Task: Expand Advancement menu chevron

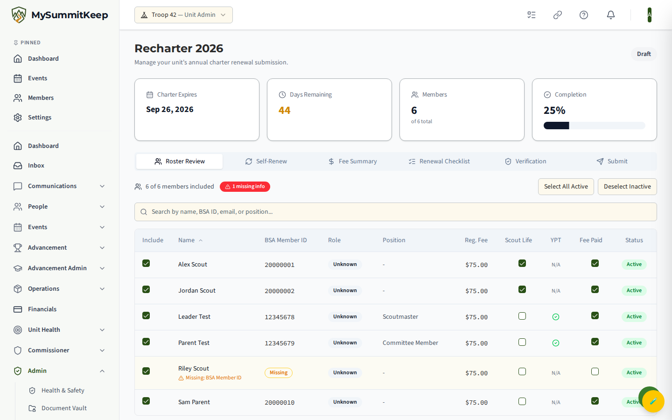Action: [x=102, y=248]
